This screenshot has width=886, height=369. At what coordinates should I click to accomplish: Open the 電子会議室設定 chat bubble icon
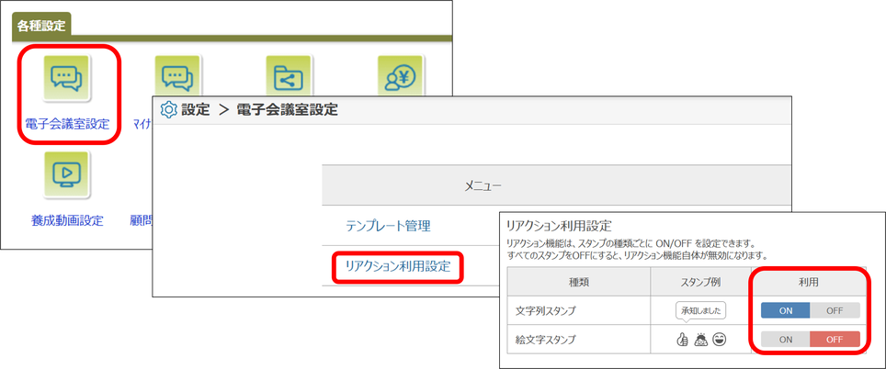[66, 80]
